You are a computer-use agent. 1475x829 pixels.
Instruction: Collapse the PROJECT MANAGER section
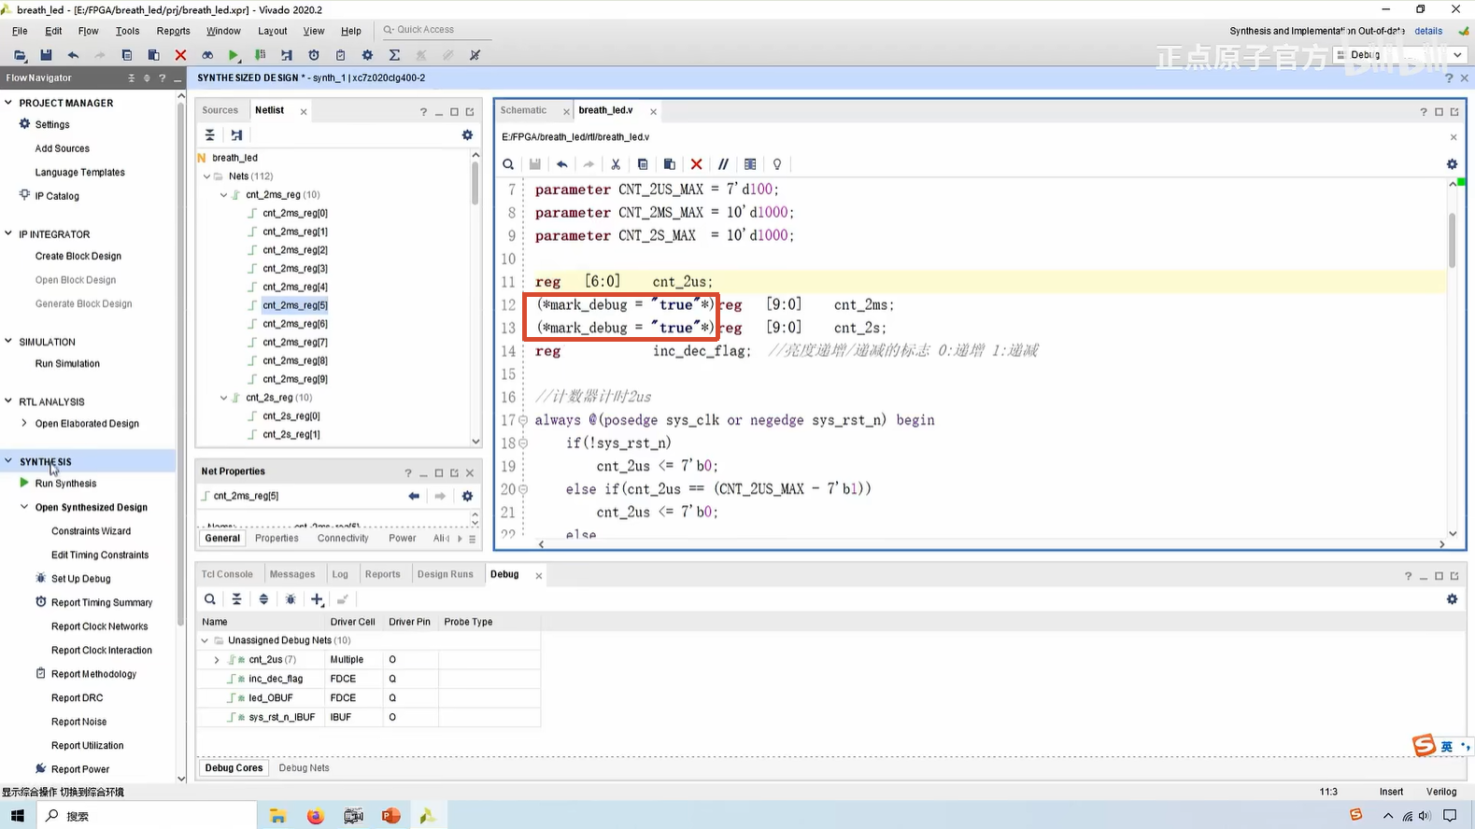coord(8,103)
